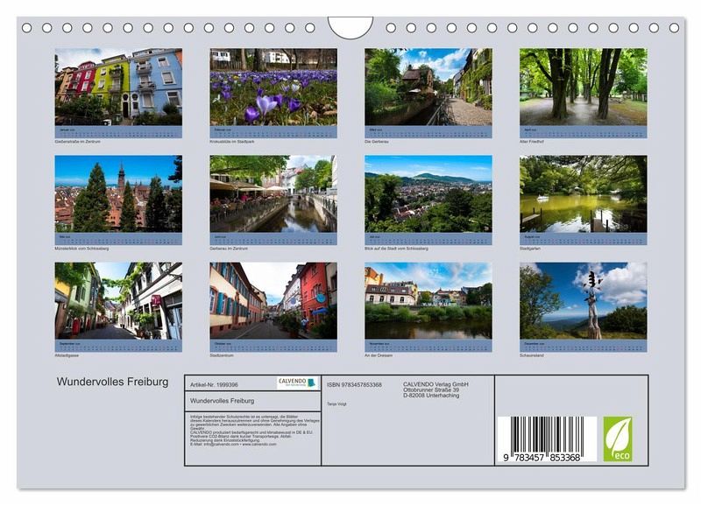This screenshot has height=505, width=701.
Task: Open the colorful houses January photo
Action: pos(118,87)
